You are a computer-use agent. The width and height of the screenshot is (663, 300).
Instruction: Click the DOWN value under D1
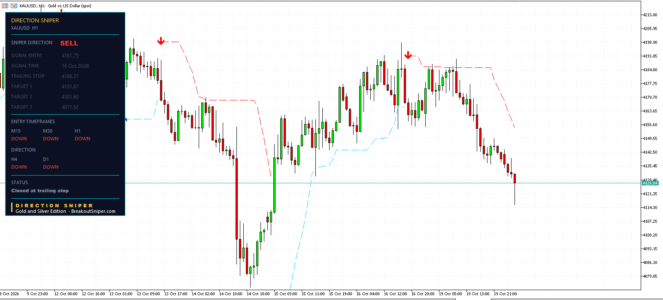point(51,167)
